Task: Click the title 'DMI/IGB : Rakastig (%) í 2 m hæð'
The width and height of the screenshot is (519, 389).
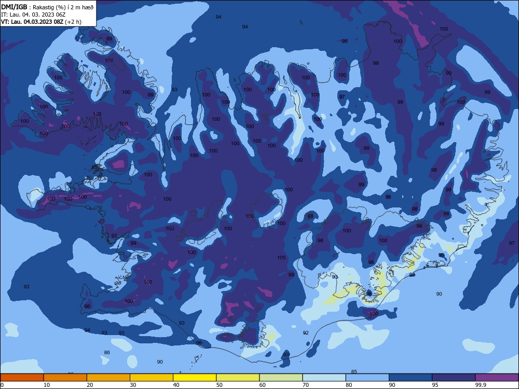Action: 47,7
